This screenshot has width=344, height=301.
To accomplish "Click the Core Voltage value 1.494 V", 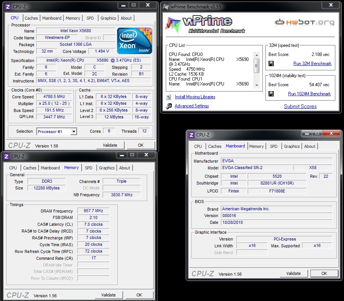I will click(102, 51).
